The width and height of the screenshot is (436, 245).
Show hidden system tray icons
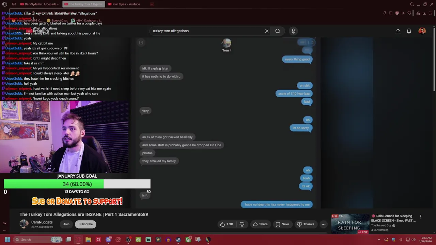379,240
